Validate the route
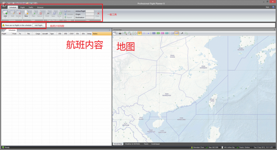This screenshot has width=277, height=150. pyautogui.click(x=69, y=14)
